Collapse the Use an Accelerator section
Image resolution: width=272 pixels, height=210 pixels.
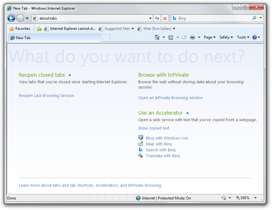[187, 113]
